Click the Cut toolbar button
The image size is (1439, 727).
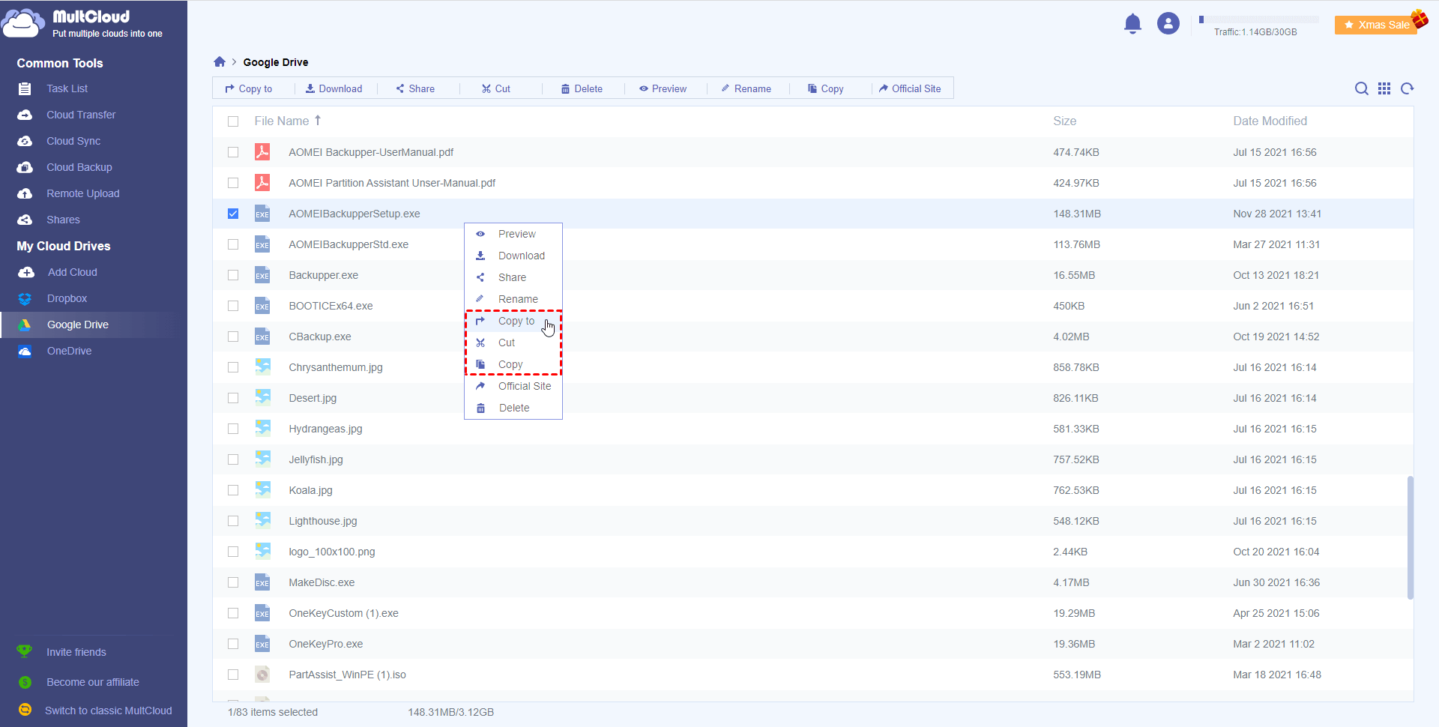point(495,88)
